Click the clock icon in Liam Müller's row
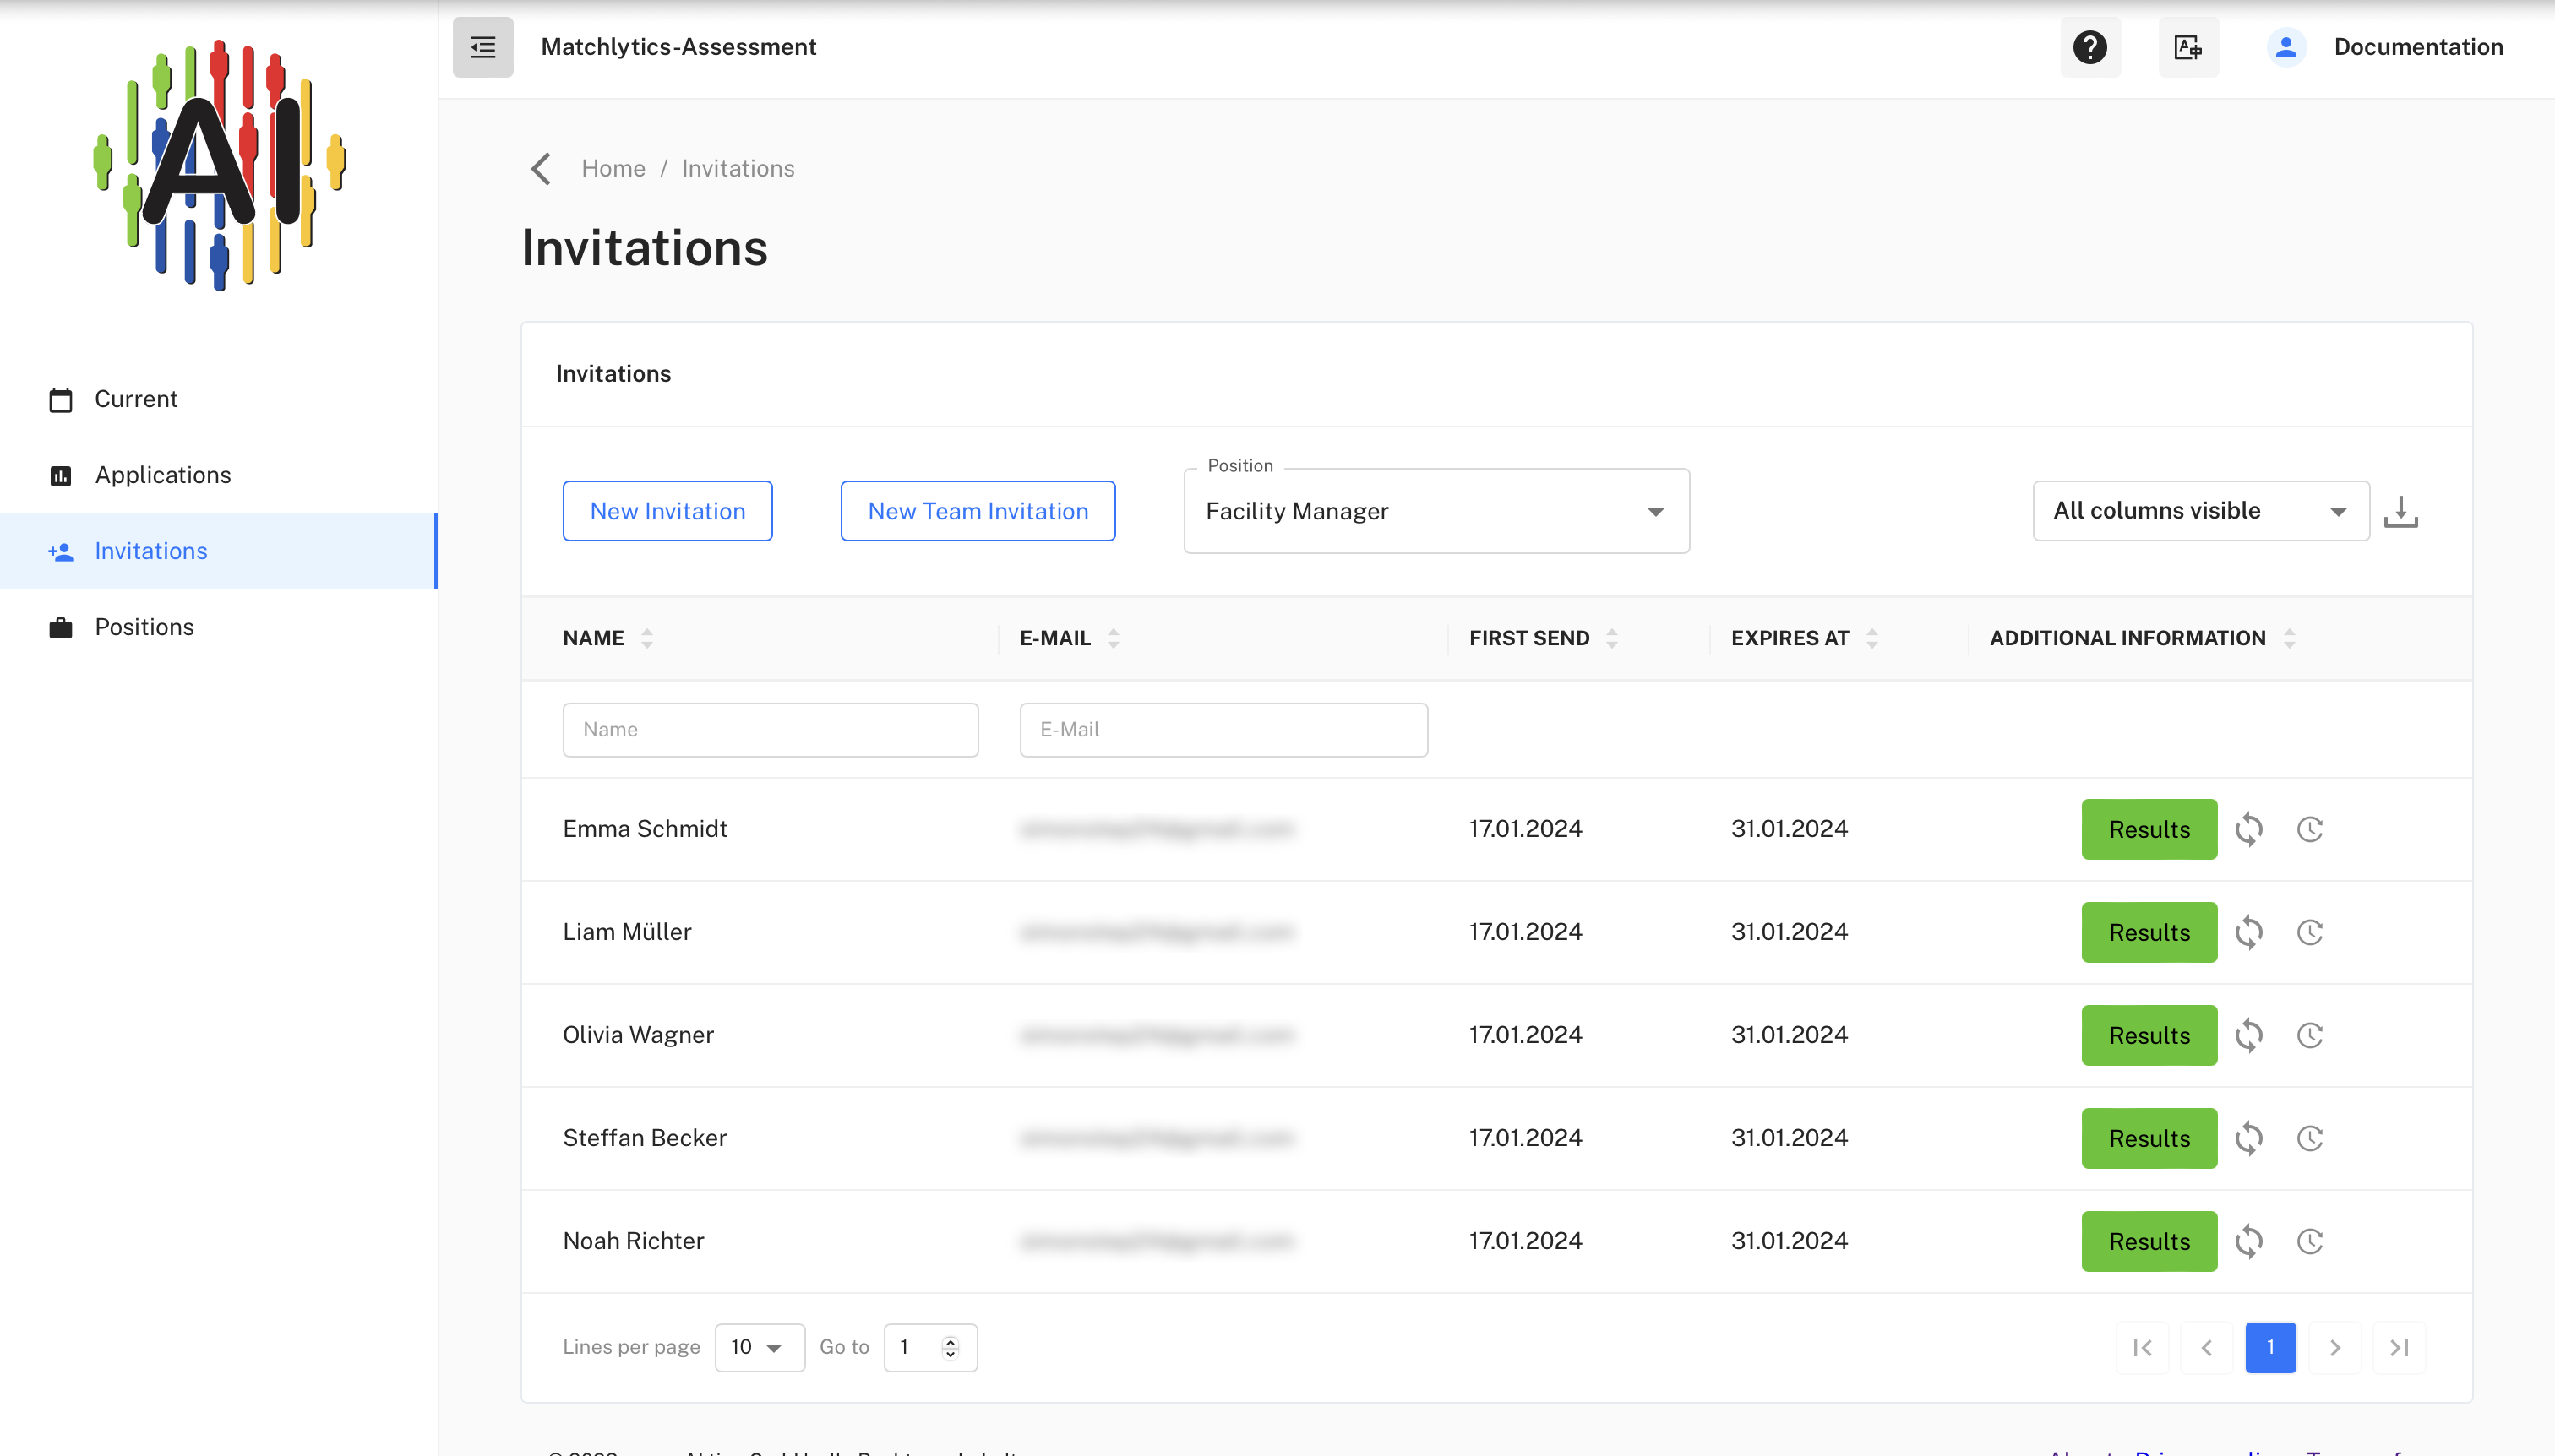Viewport: 2555px width, 1456px height. coord(2310,932)
